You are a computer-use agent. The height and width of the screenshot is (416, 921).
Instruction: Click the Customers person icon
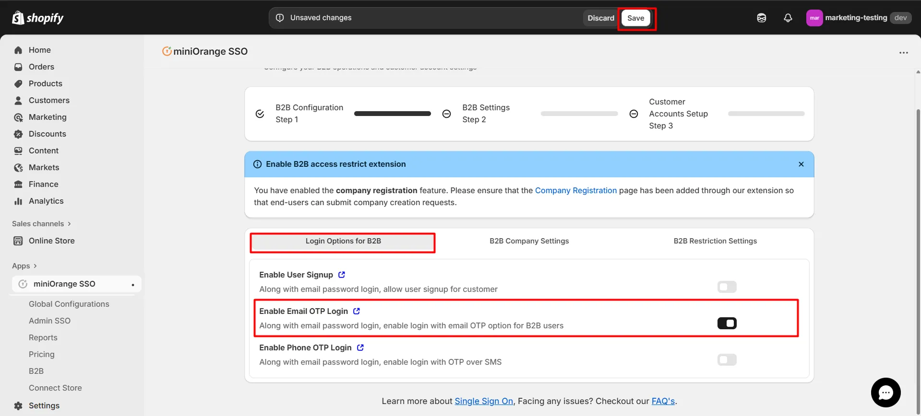coord(18,101)
